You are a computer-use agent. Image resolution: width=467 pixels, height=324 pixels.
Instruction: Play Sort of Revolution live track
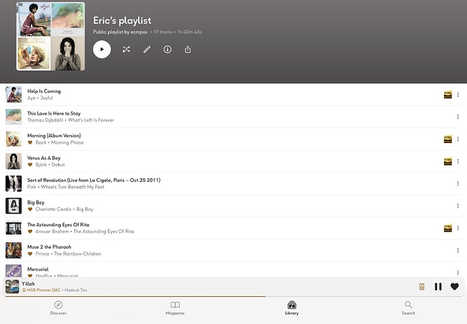(94, 180)
